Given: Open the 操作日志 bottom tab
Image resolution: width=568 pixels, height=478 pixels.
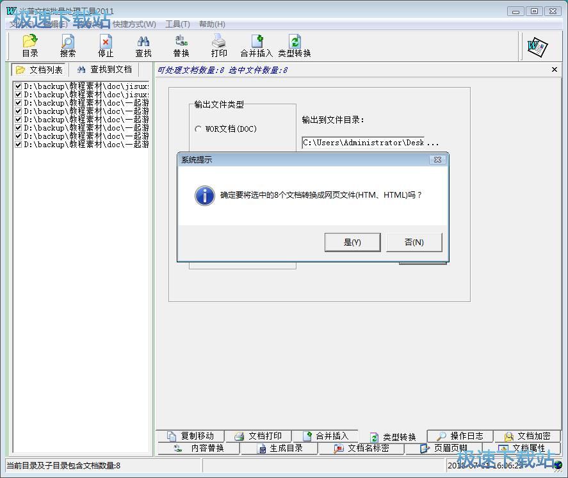Looking at the screenshot, I should [460, 436].
